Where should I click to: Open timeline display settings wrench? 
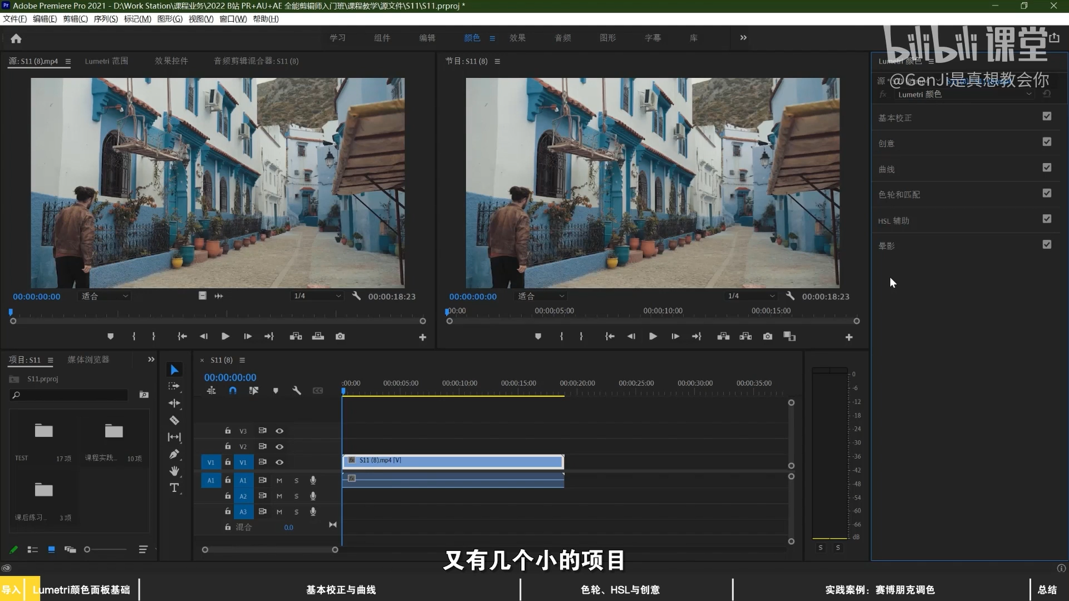coord(297,391)
